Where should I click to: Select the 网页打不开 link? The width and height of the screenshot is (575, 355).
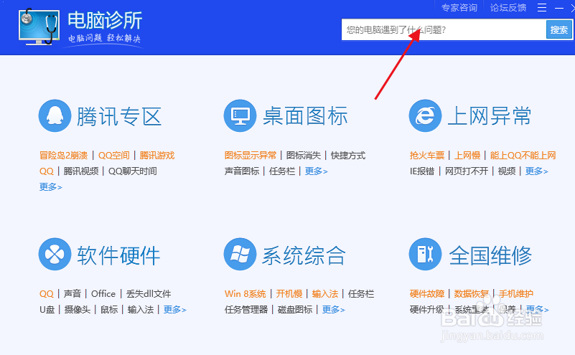(467, 171)
